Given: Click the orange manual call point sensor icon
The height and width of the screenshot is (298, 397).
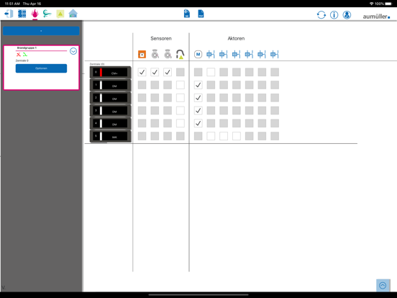Looking at the screenshot, I should point(142,54).
